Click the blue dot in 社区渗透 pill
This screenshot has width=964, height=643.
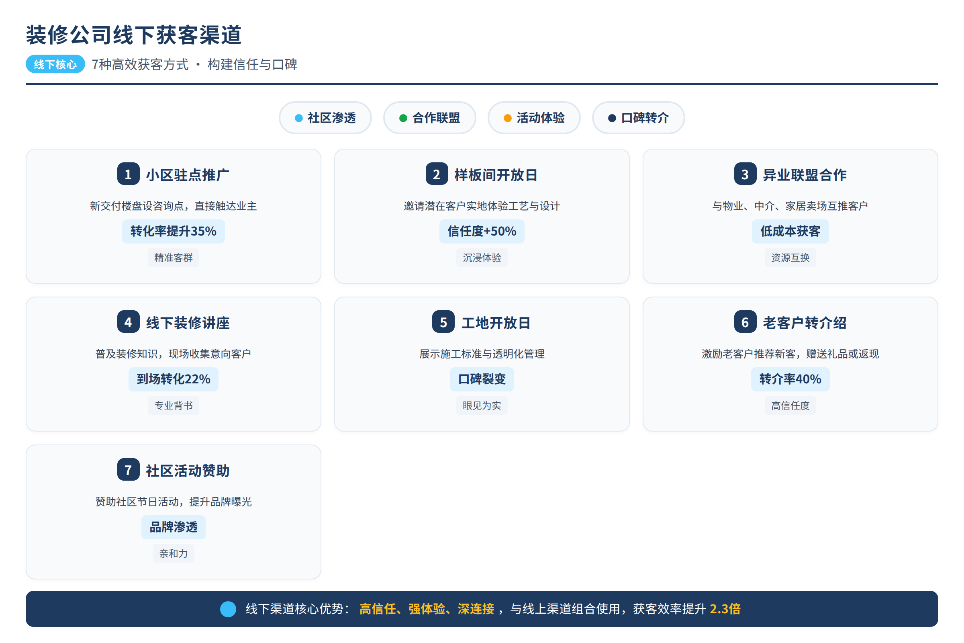(299, 118)
